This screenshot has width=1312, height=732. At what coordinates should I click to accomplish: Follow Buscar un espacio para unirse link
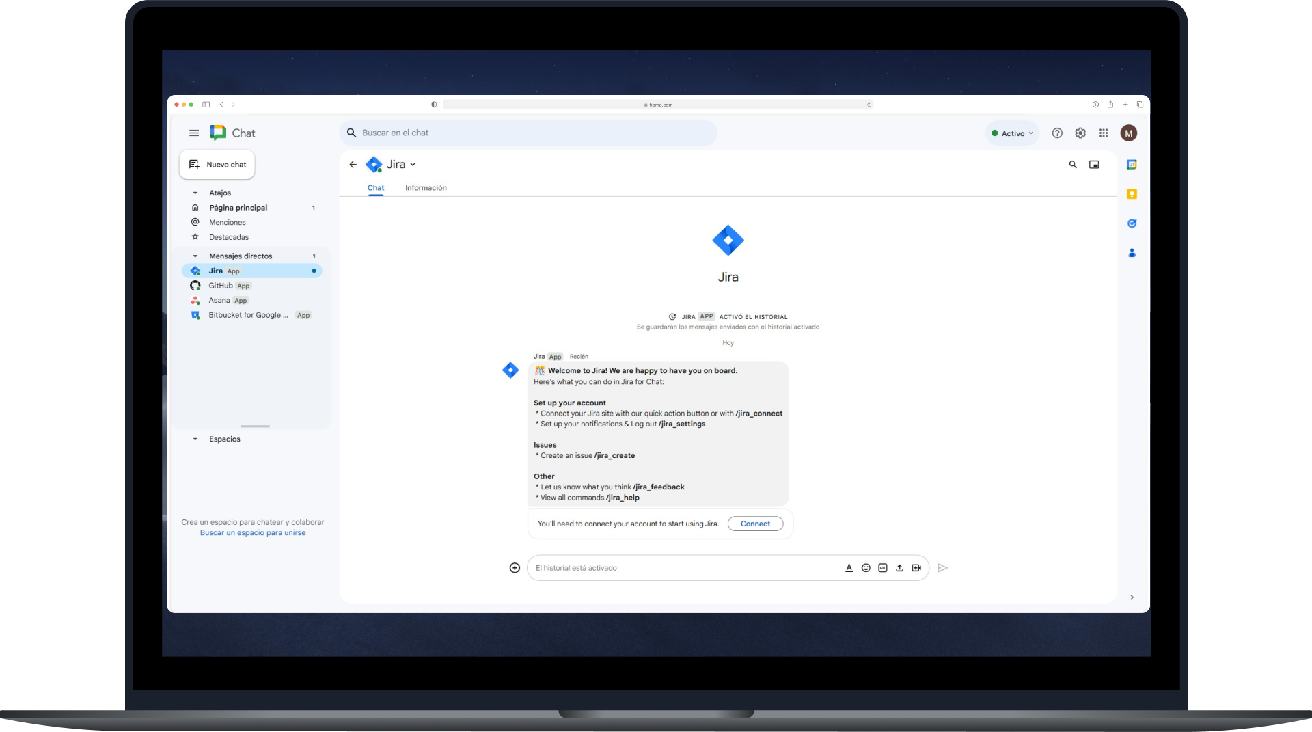[x=253, y=533]
